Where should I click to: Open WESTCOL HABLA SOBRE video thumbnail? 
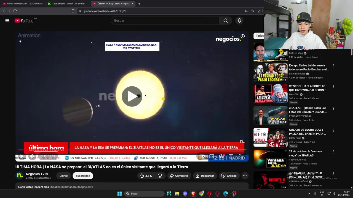[271, 94]
